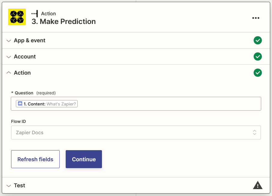
Task: Click the Refresh fields button
Action: pos(35,159)
